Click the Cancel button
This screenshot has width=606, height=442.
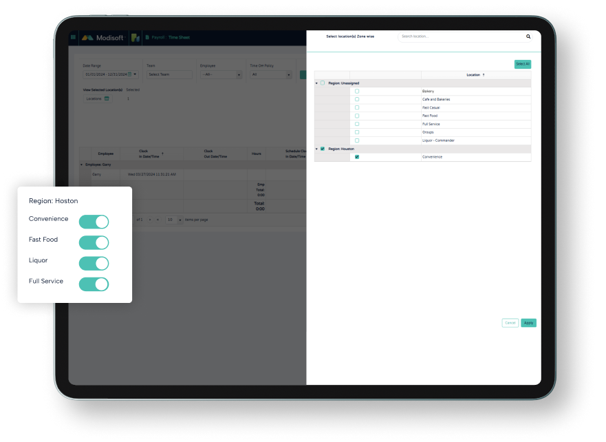510,323
